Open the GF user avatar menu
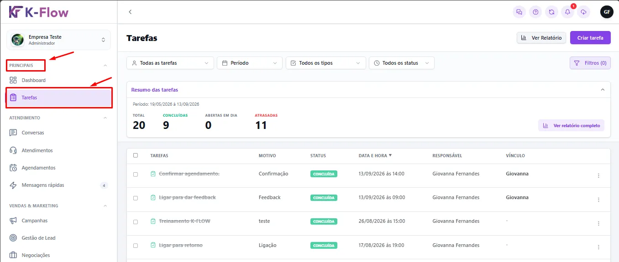The height and width of the screenshot is (262, 619). point(607,12)
